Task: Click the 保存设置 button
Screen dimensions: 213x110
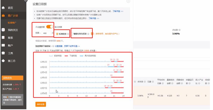Action: tap(41, 104)
